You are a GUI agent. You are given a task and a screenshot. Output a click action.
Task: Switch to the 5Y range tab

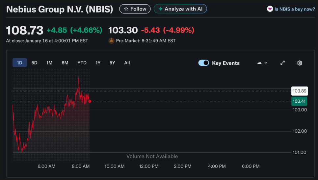[x=112, y=63]
